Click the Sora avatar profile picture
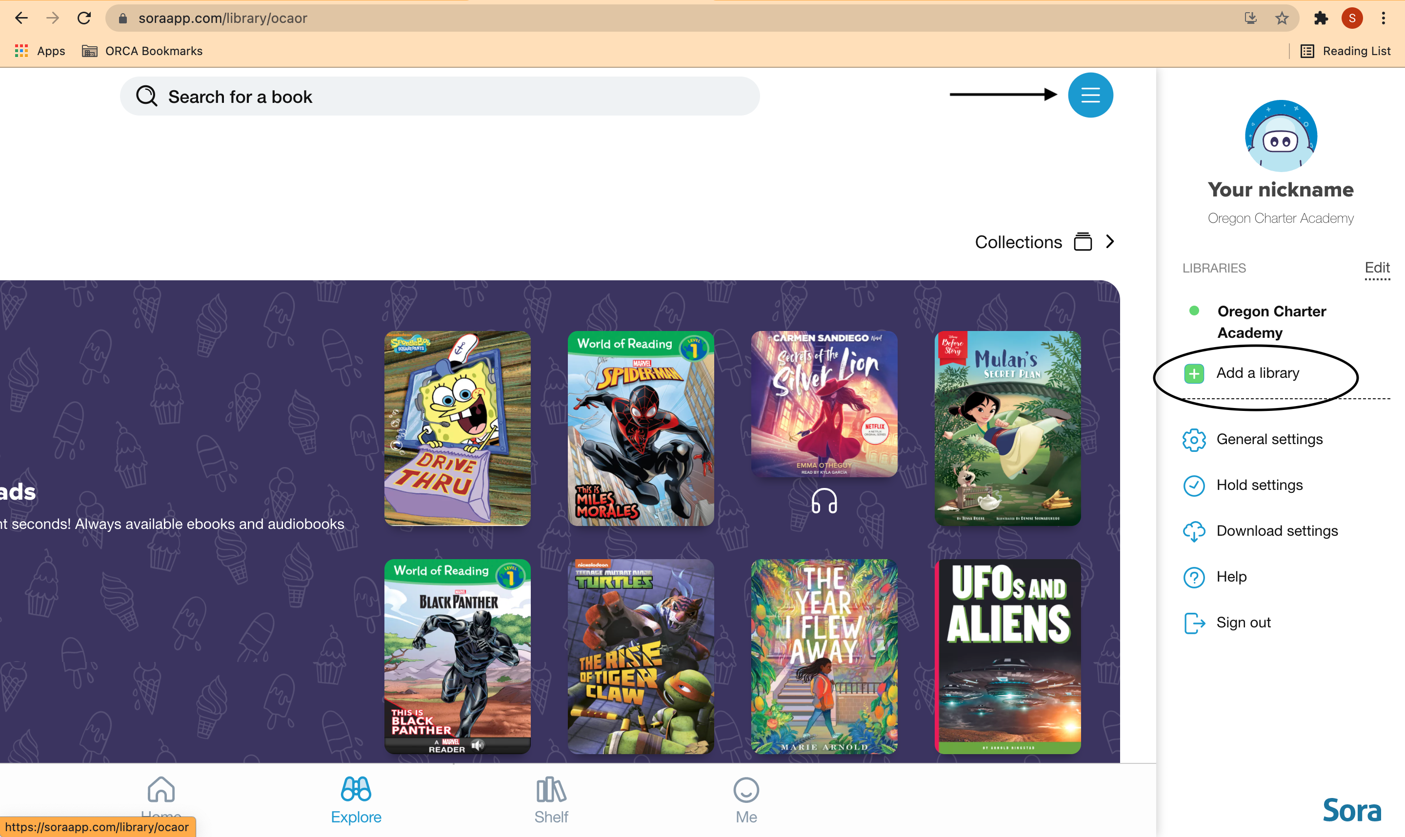Viewport: 1405px width, 837px height. 1281,136
